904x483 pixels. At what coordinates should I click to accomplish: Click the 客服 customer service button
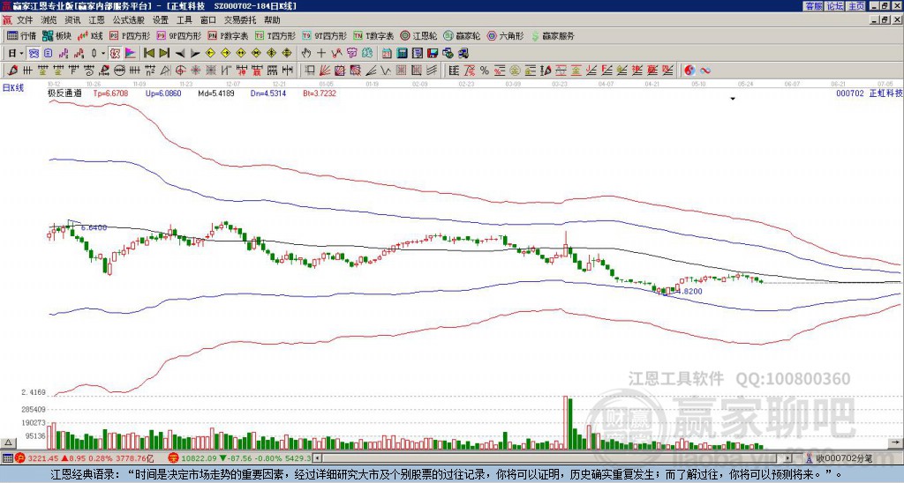coord(813,6)
